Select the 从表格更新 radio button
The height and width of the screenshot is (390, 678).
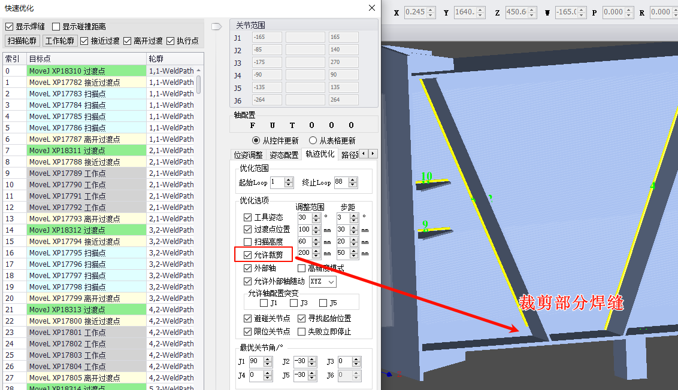(x=313, y=141)
